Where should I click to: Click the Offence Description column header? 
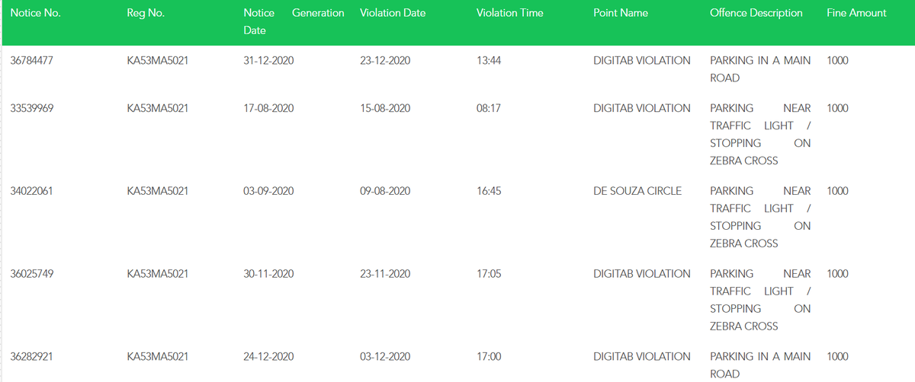pos(756,13)
